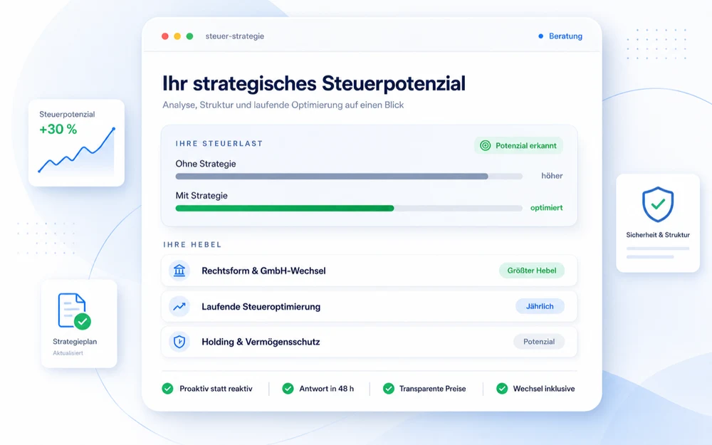Click the Ihr strategisches Steuerpotenzial heading
The width and height of the screenshot is (712, 445).
point(314,84)
